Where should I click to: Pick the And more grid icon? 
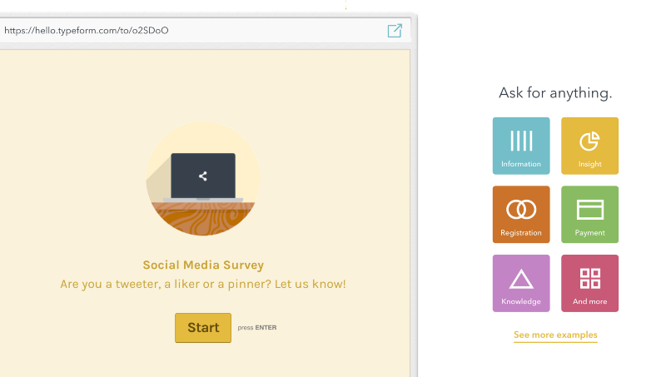pyautogui.click(x=589, y=277)
